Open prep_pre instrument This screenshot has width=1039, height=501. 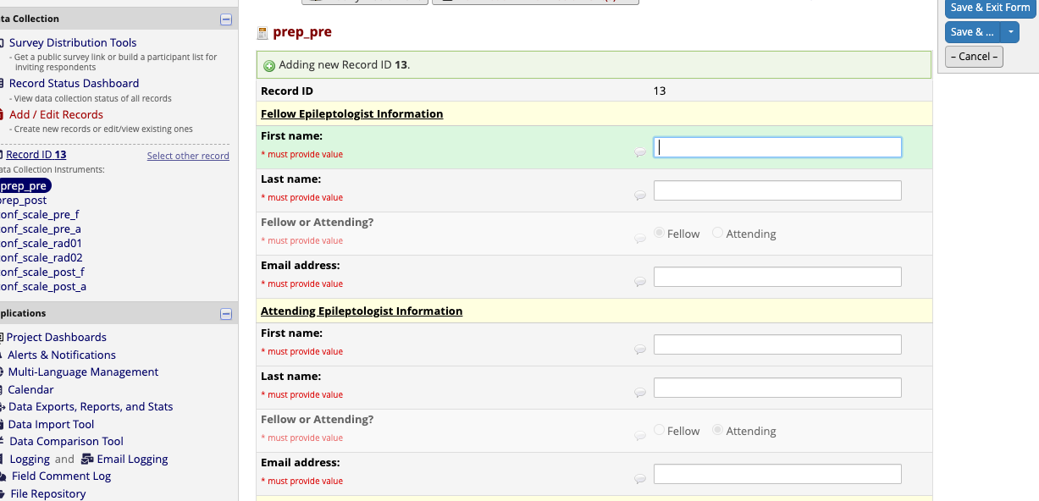(x=24, y=186)
